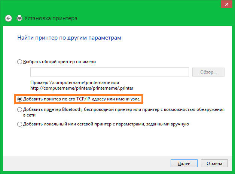Select the 'Выбрать общий принтер по имени' radio button
The width and height of the screenshot is (235, 174).
coord(19,62)
